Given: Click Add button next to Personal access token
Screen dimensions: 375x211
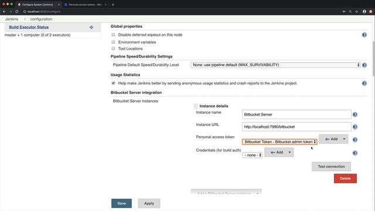Looking at the screenshot, I should click(333, 139).
